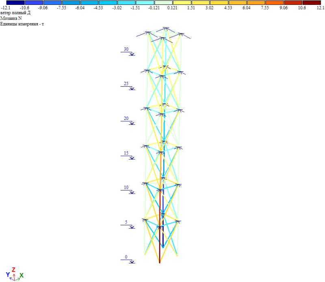Click the swatch between -3.02 and -1.51
The height and width of the screenshot is (282, 325).
pyautogui.click(x=127, y=3)
